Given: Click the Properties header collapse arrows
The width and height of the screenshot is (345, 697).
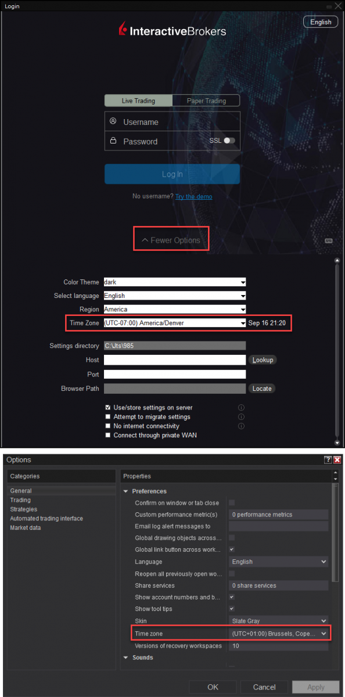Looking at the screenshot, I should 335,476.
